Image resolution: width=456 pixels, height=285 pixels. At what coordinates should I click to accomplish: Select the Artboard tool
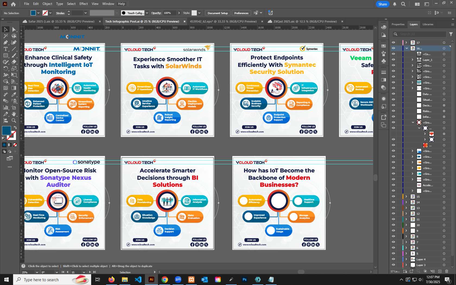[x=14, y=107]
